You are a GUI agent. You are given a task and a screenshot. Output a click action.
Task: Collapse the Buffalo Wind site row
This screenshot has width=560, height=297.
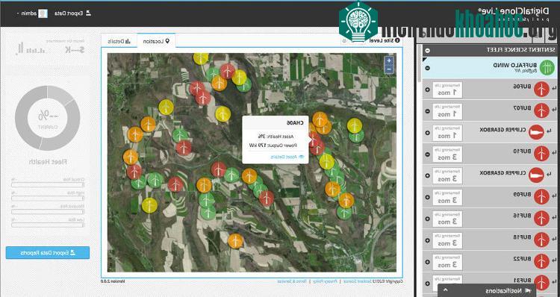[428, 68]
